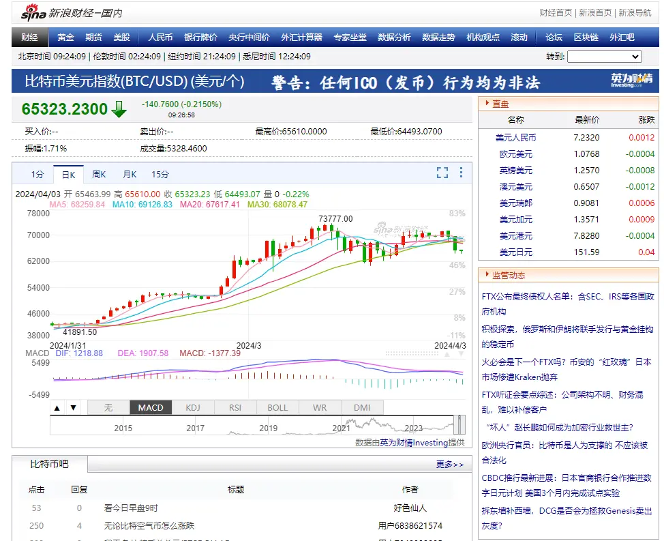Open 专家坐堂 navigation item
664x541 pixels.
pos(350,38)
